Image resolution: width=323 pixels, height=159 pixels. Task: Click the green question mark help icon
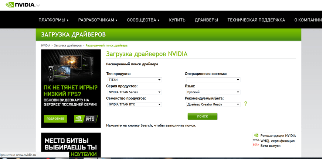pos(245,104)
